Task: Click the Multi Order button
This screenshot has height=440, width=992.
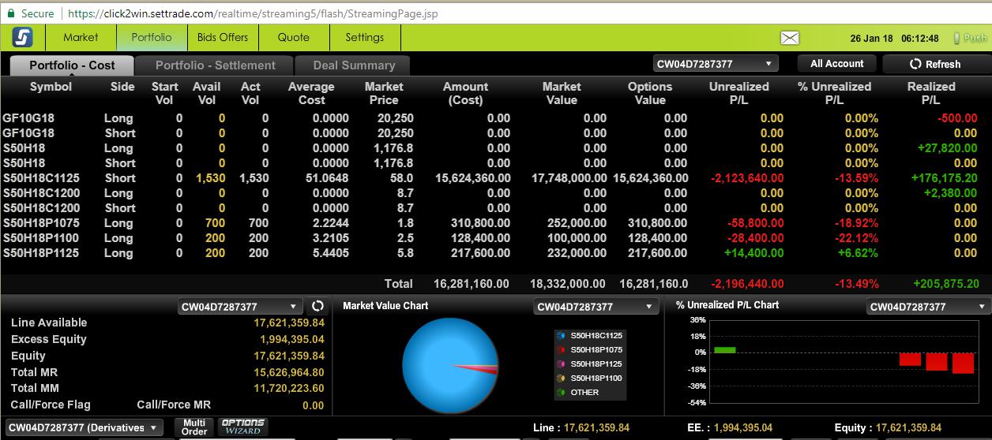Action: (x=194, y=427)
